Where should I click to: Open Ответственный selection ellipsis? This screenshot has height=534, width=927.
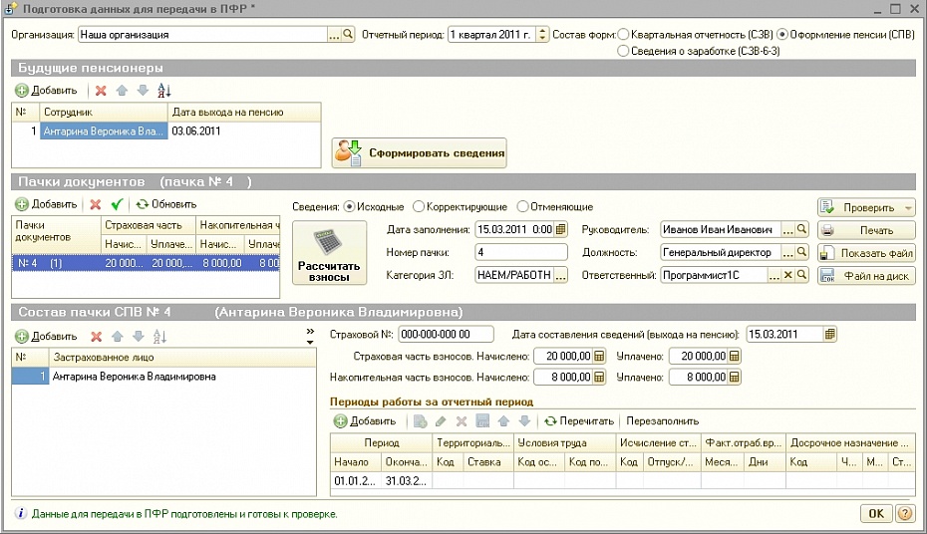[774, 275]
